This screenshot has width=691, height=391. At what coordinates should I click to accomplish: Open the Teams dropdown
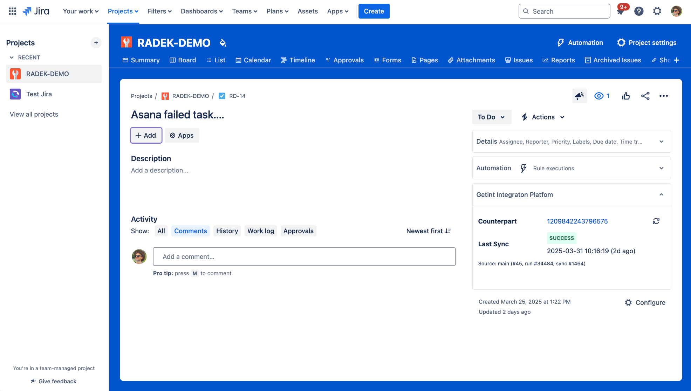tap(245, 11)
